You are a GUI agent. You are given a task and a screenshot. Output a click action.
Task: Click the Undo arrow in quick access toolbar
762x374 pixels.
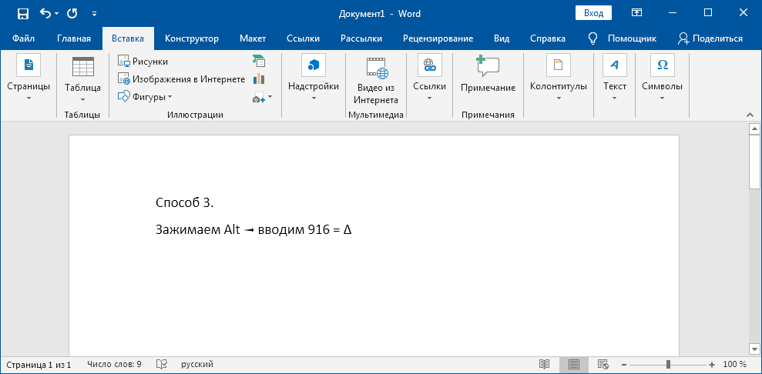[x=45, y=13]
